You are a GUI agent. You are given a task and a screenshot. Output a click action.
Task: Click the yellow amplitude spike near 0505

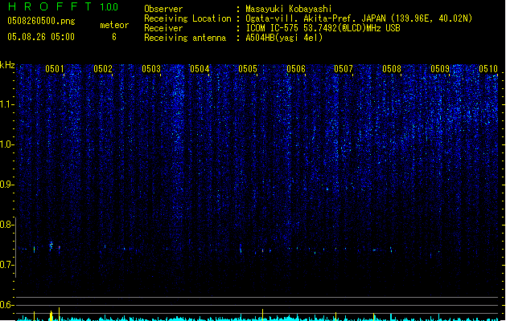click(x=263, y=315)
